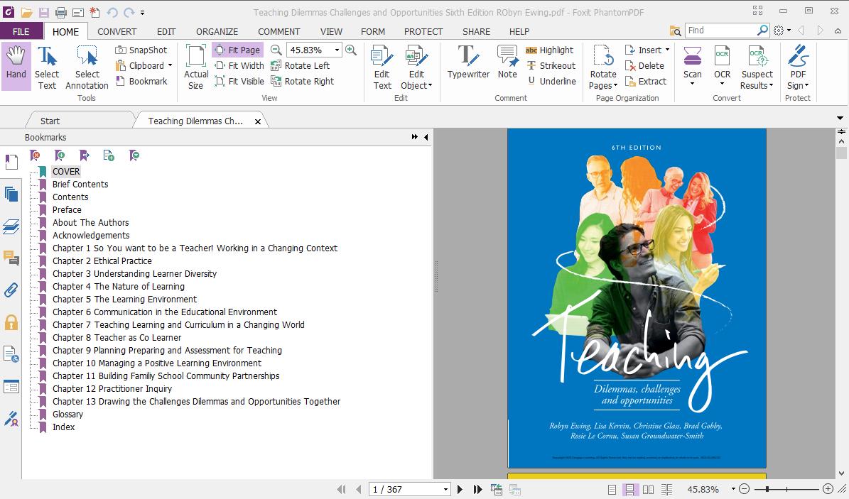This screenshot has height=499, width=849.
Task: Set view to Actual Size
Action: (x=196, y=67)
